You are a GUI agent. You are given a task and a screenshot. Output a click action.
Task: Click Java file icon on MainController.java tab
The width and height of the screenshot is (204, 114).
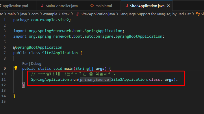pos(42,5)
